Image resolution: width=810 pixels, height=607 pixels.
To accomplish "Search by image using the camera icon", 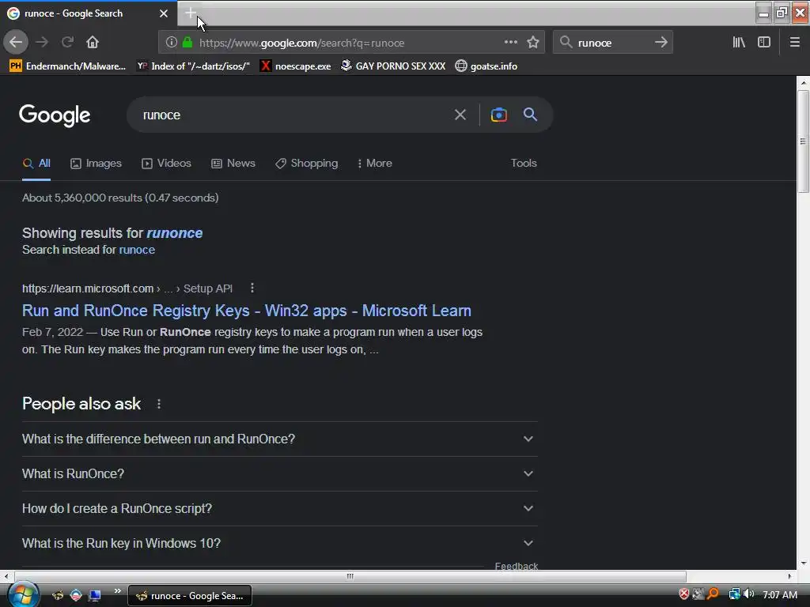I will coord(498,115).
